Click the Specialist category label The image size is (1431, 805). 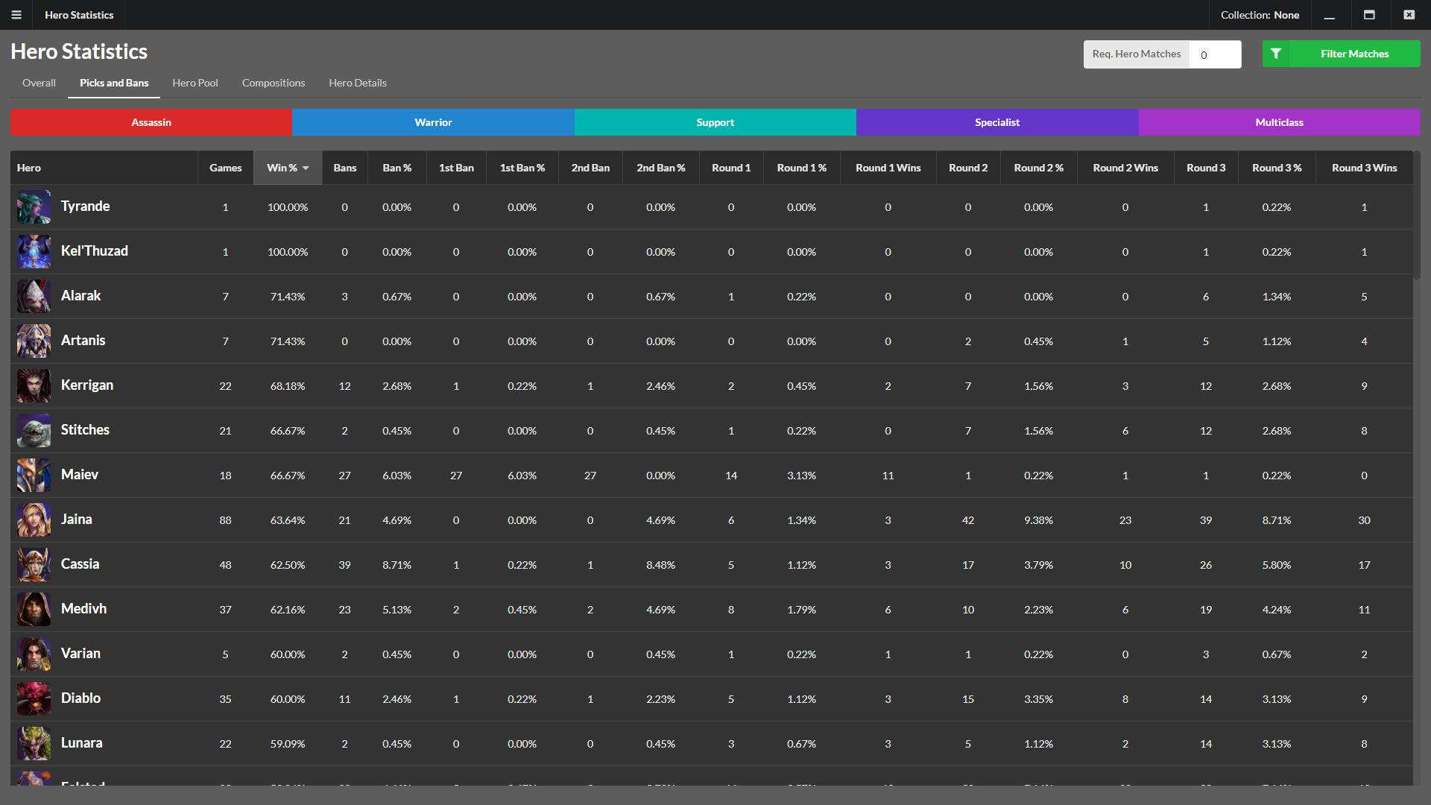click(x=997, y=122)
